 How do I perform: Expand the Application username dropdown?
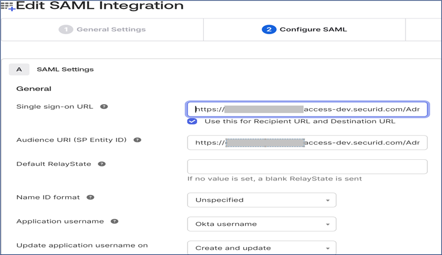pyautogui.click(x=261, y=224)
